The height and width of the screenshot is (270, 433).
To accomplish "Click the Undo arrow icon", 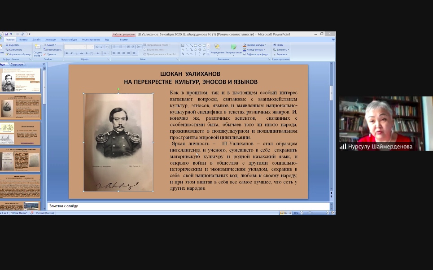I will coord(11,34).
